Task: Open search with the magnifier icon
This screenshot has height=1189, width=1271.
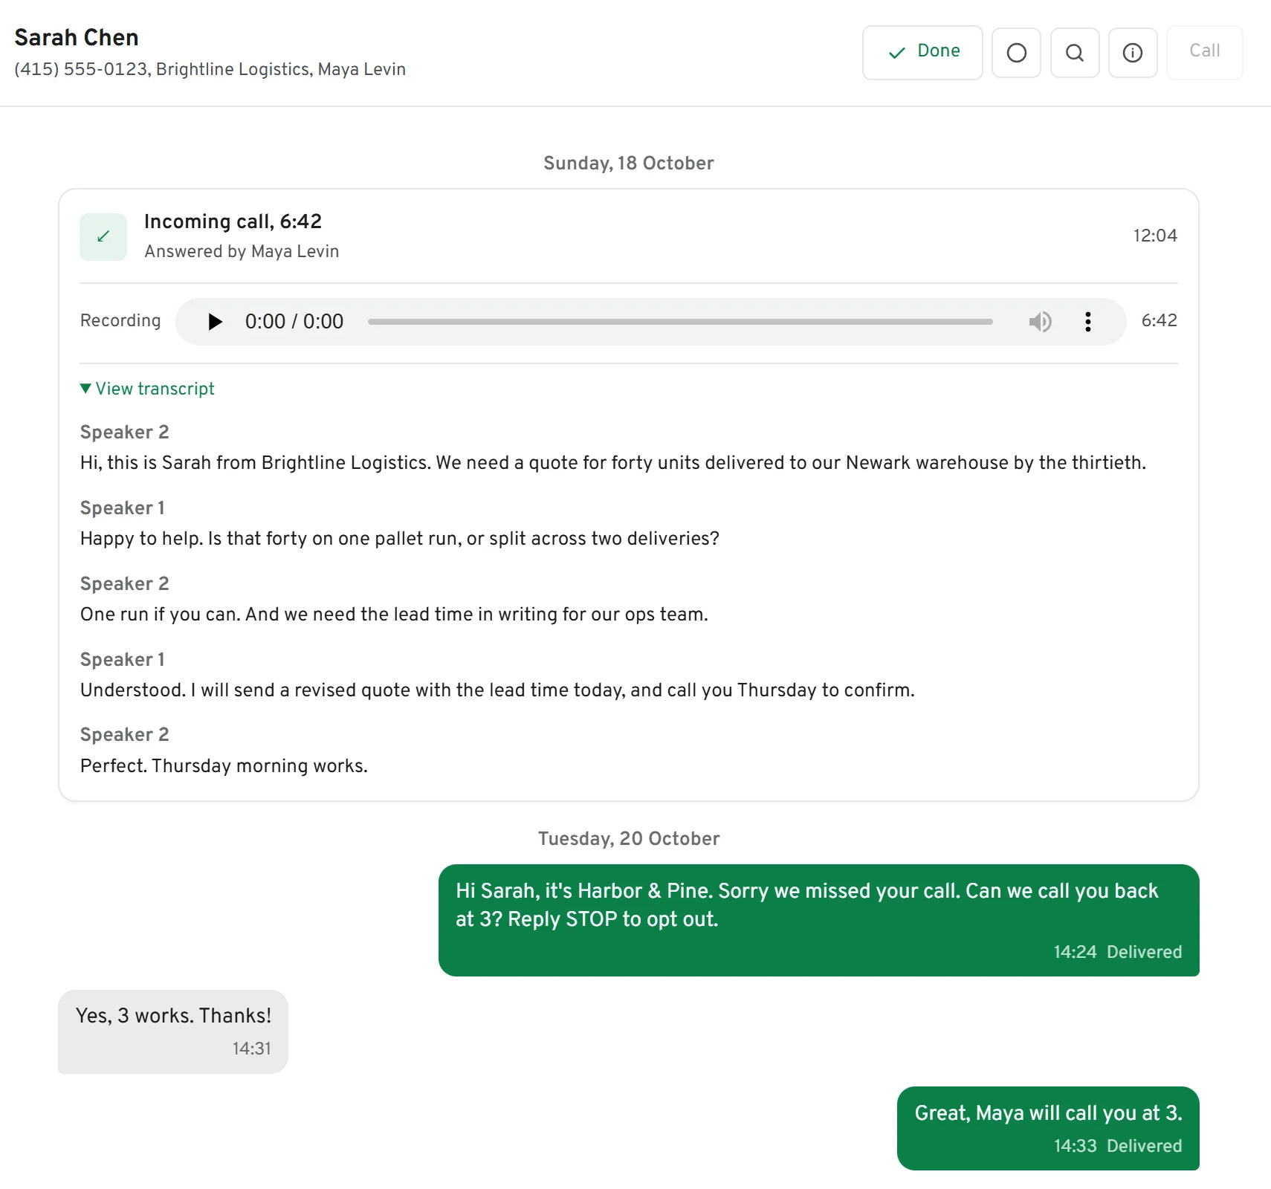Action: tap(1075, 53)
